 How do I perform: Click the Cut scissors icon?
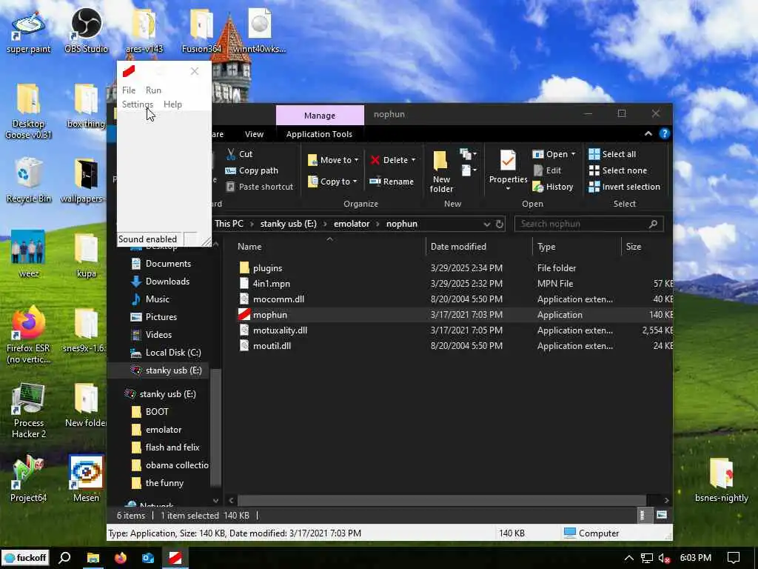(x=231, y=154)
